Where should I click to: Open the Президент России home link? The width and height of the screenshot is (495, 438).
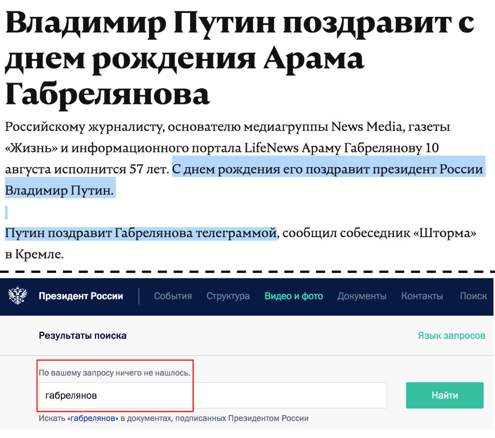click(x=81, y=296)
